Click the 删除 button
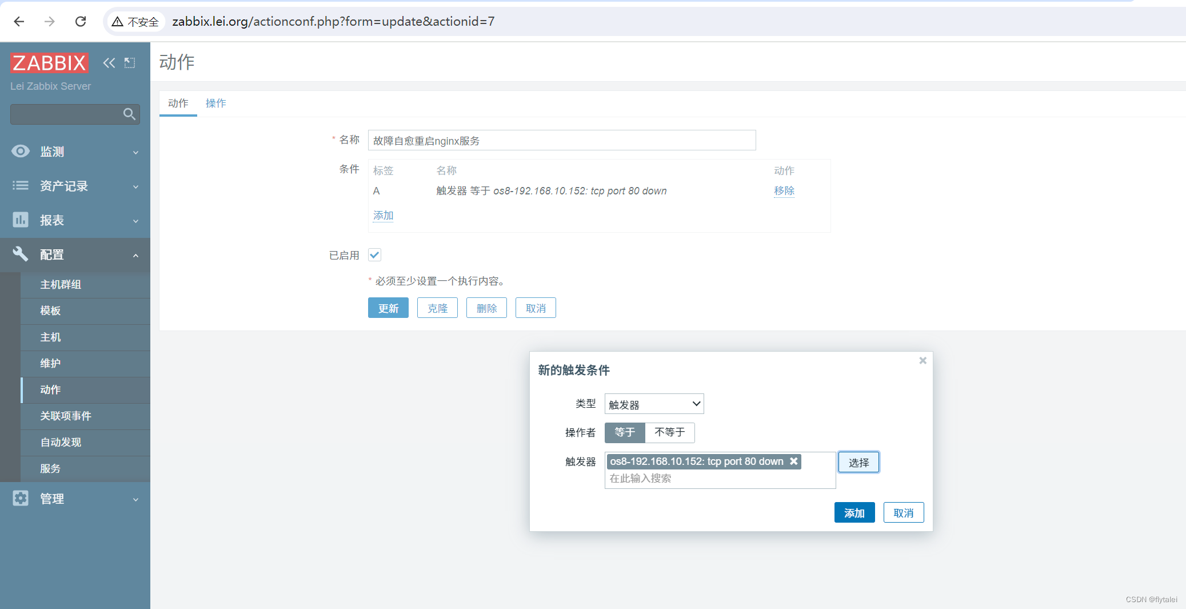 (486, 308)
